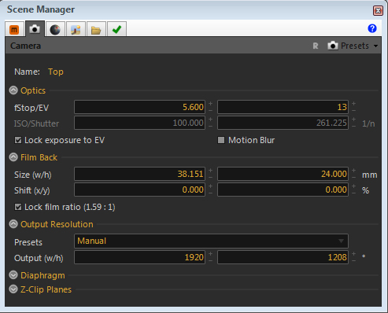Enable the Motion Blur checkbox
This screenshot has width=388, height=313.
click(221, 140)
